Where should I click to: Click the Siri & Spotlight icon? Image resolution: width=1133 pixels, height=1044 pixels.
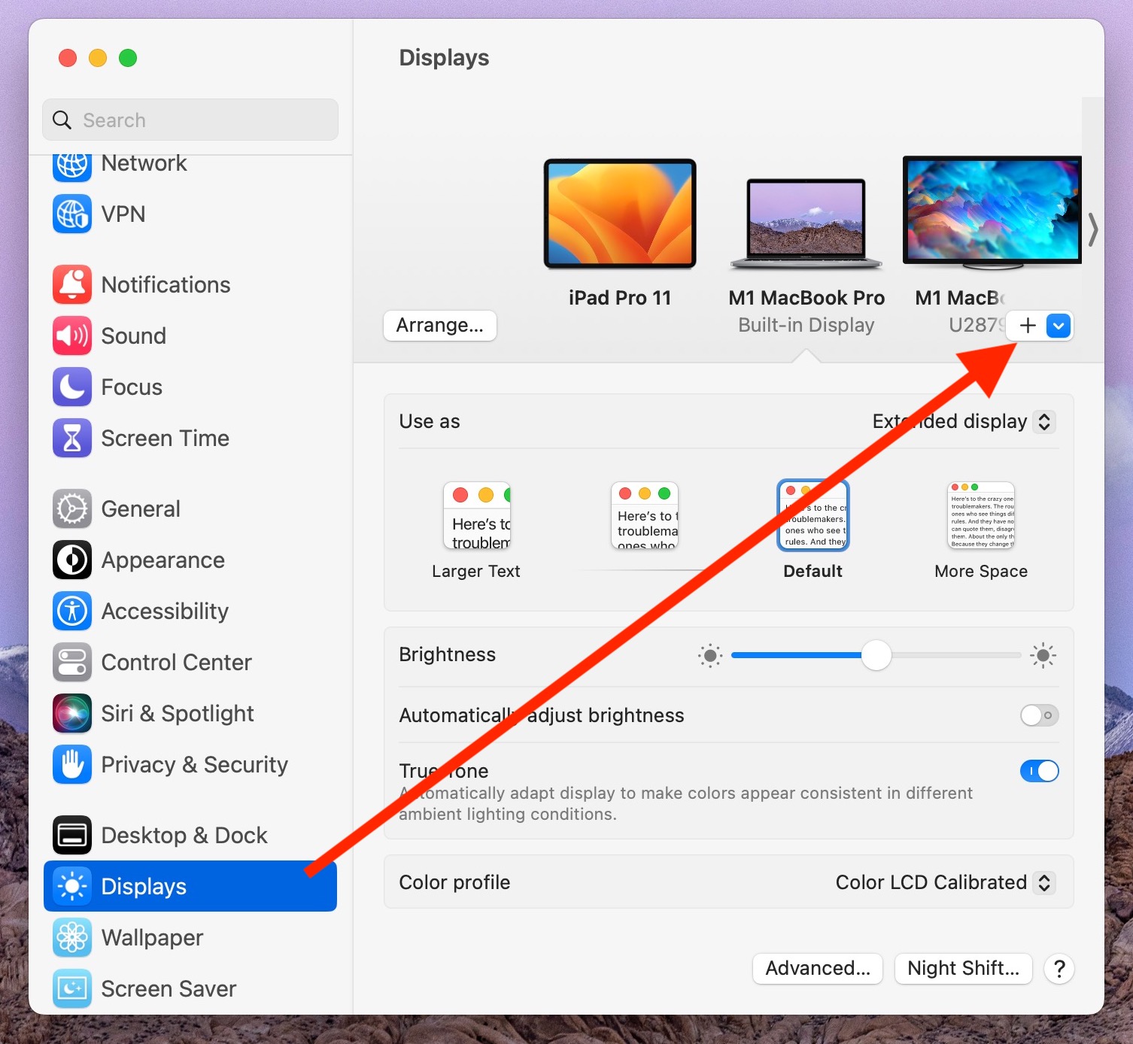point(72,714)
